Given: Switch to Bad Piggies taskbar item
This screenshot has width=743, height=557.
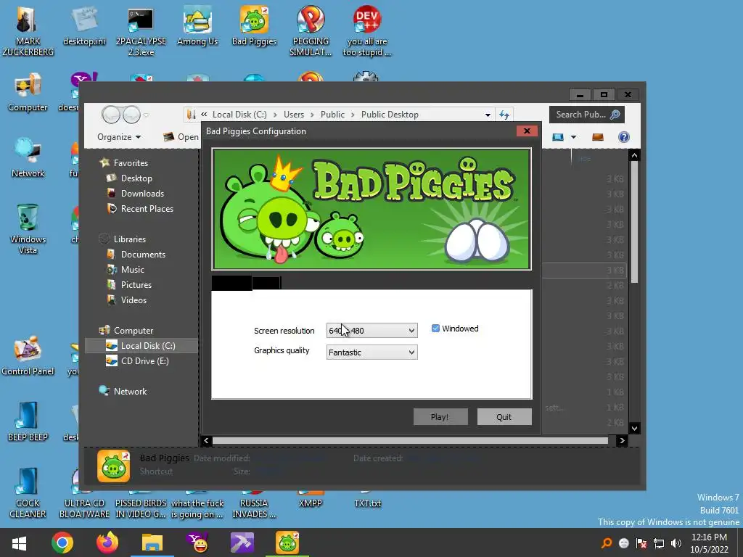Looking at the screenshot, I should pos(287,542).
